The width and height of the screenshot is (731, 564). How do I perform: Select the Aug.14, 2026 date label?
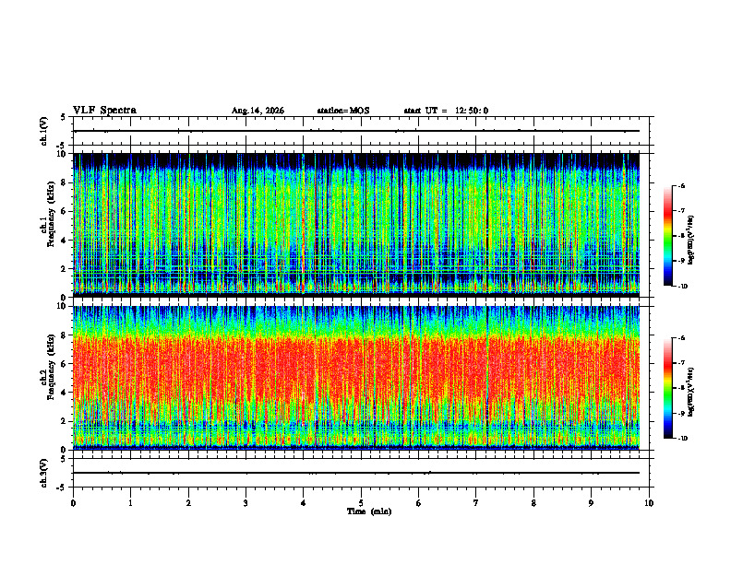click(x=258, y=111)
